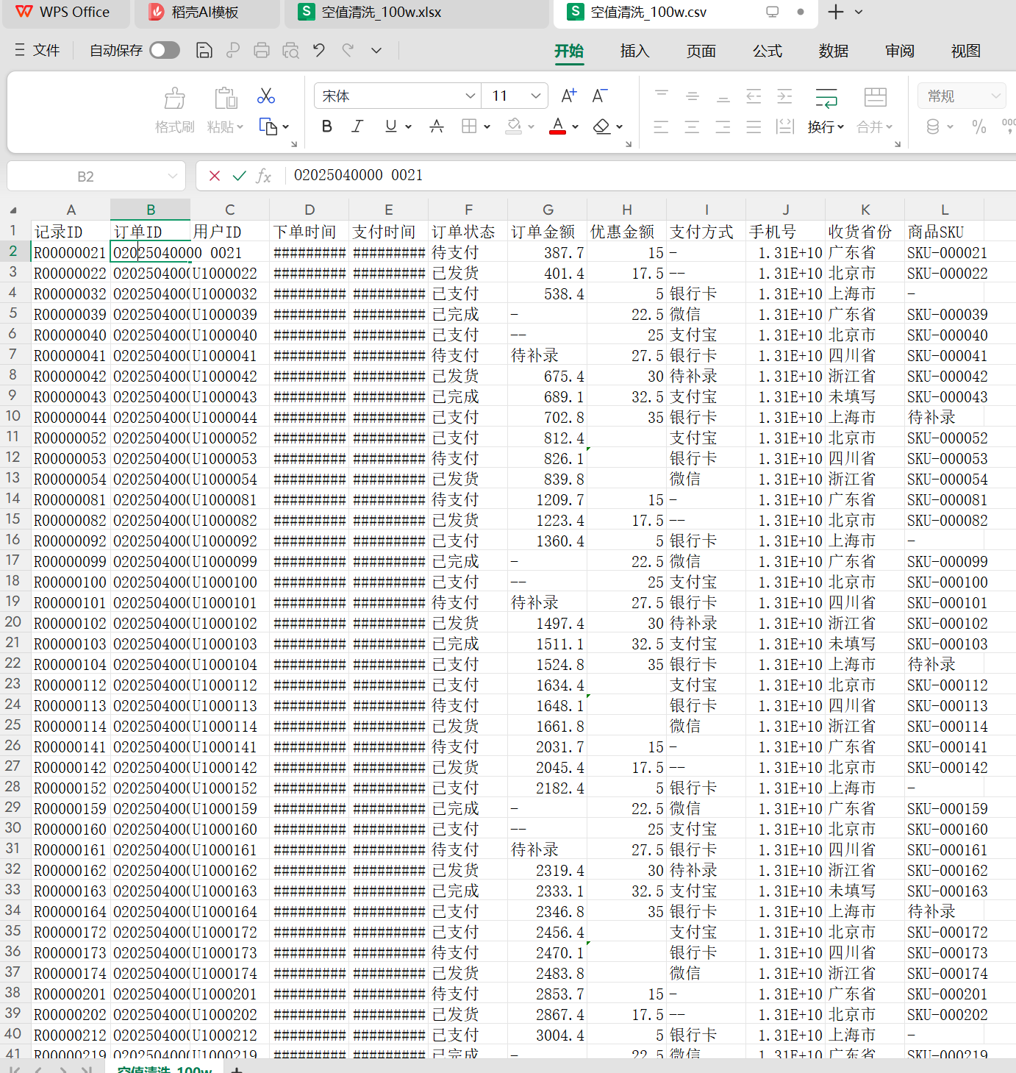The width and height of the screenshot is (1016, 1073).
Task: Open the 文件 menu
Action: 38,50
